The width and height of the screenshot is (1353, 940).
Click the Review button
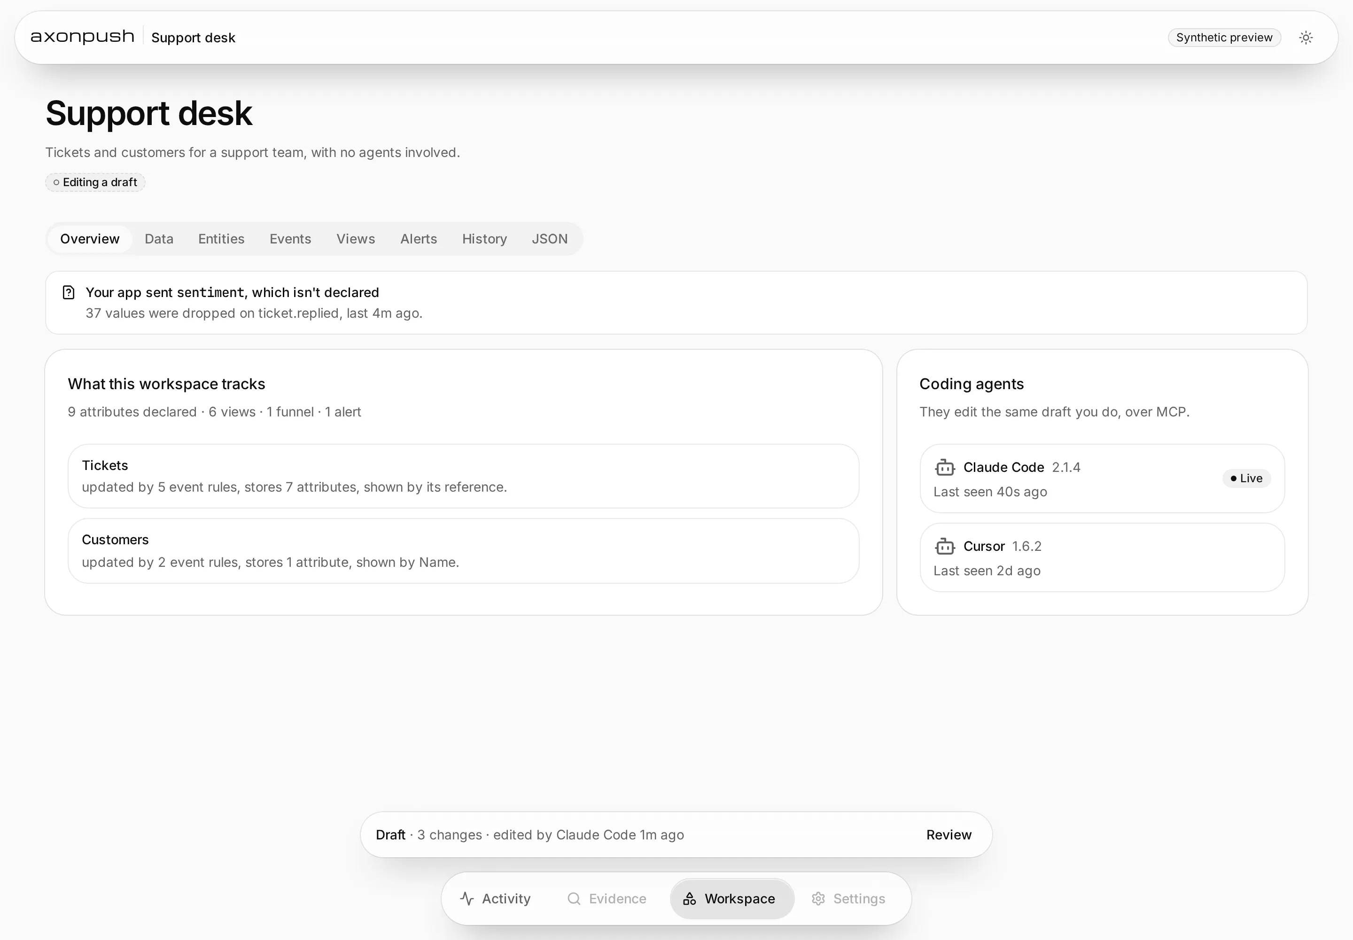pyautogui.click(x=949, y=835)
